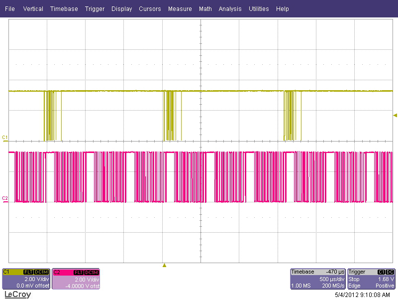Viewport: 398px width, 299px height.
Task: Click the C2 ground level marker
Action: click(5, 199)
